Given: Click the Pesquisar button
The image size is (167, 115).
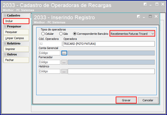Looking at the screenshot, I should (16, 32).
